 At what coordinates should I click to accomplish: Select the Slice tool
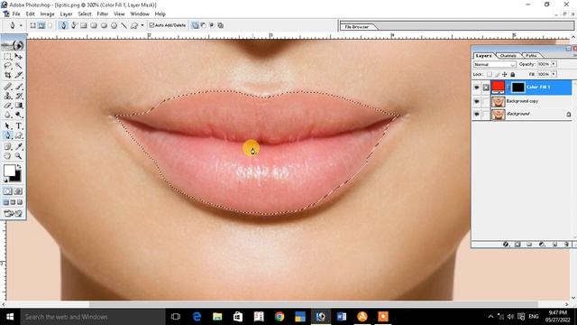[18, 75]
